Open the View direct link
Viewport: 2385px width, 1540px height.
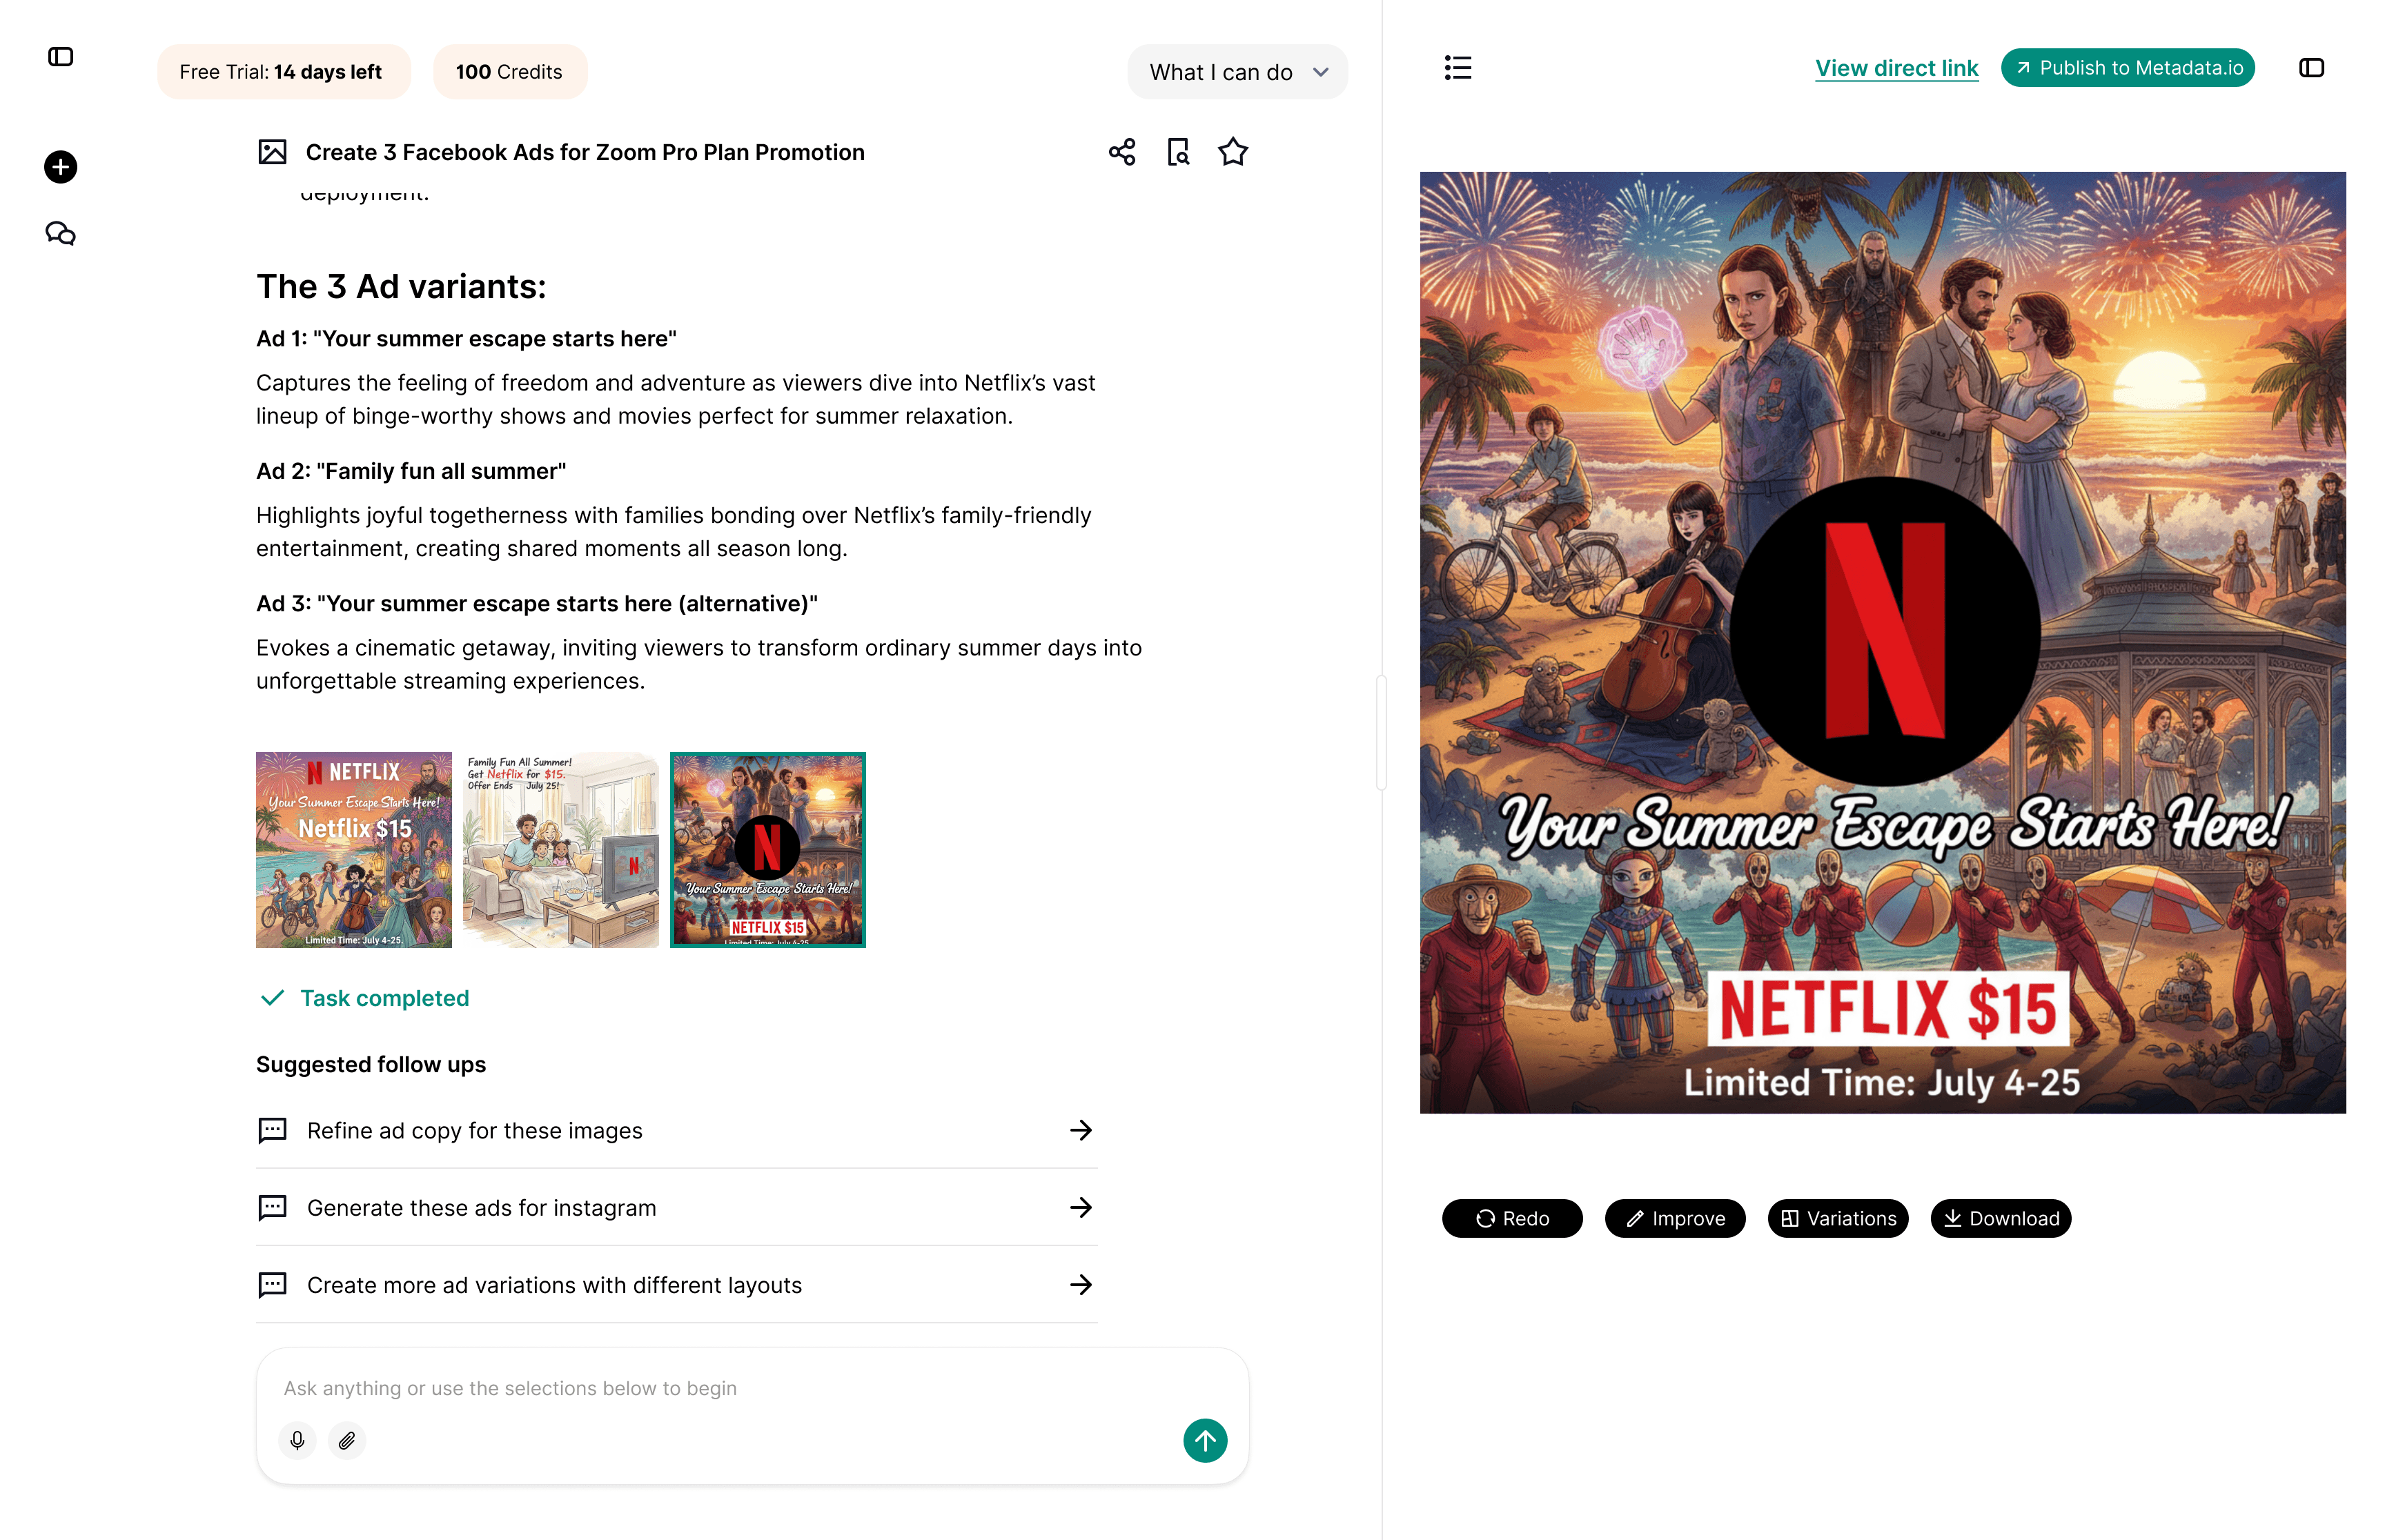coord(1896,68)
